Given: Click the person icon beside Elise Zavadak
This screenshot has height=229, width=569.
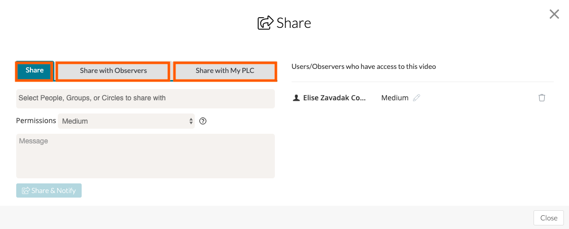Looking at the screenshot, I should coord(297,98).
